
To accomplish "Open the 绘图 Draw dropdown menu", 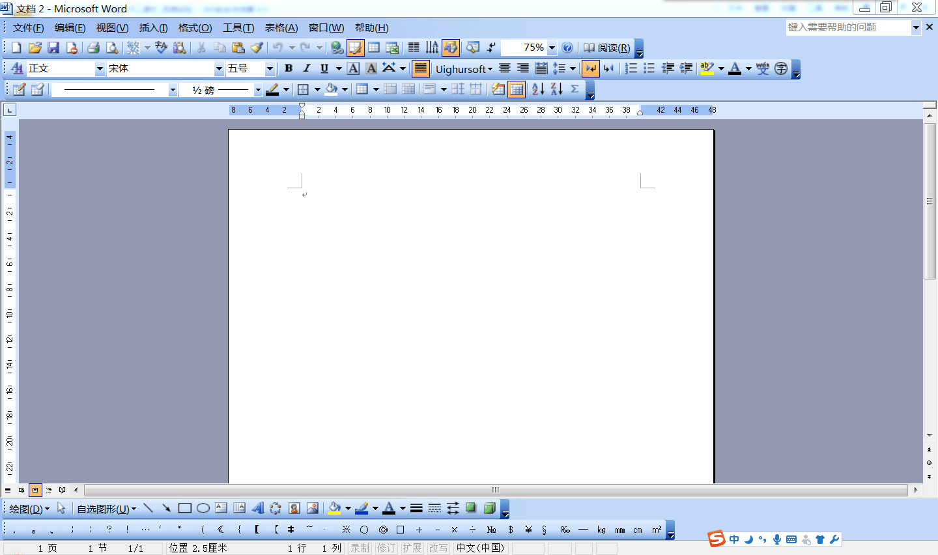I will [29, 509].
